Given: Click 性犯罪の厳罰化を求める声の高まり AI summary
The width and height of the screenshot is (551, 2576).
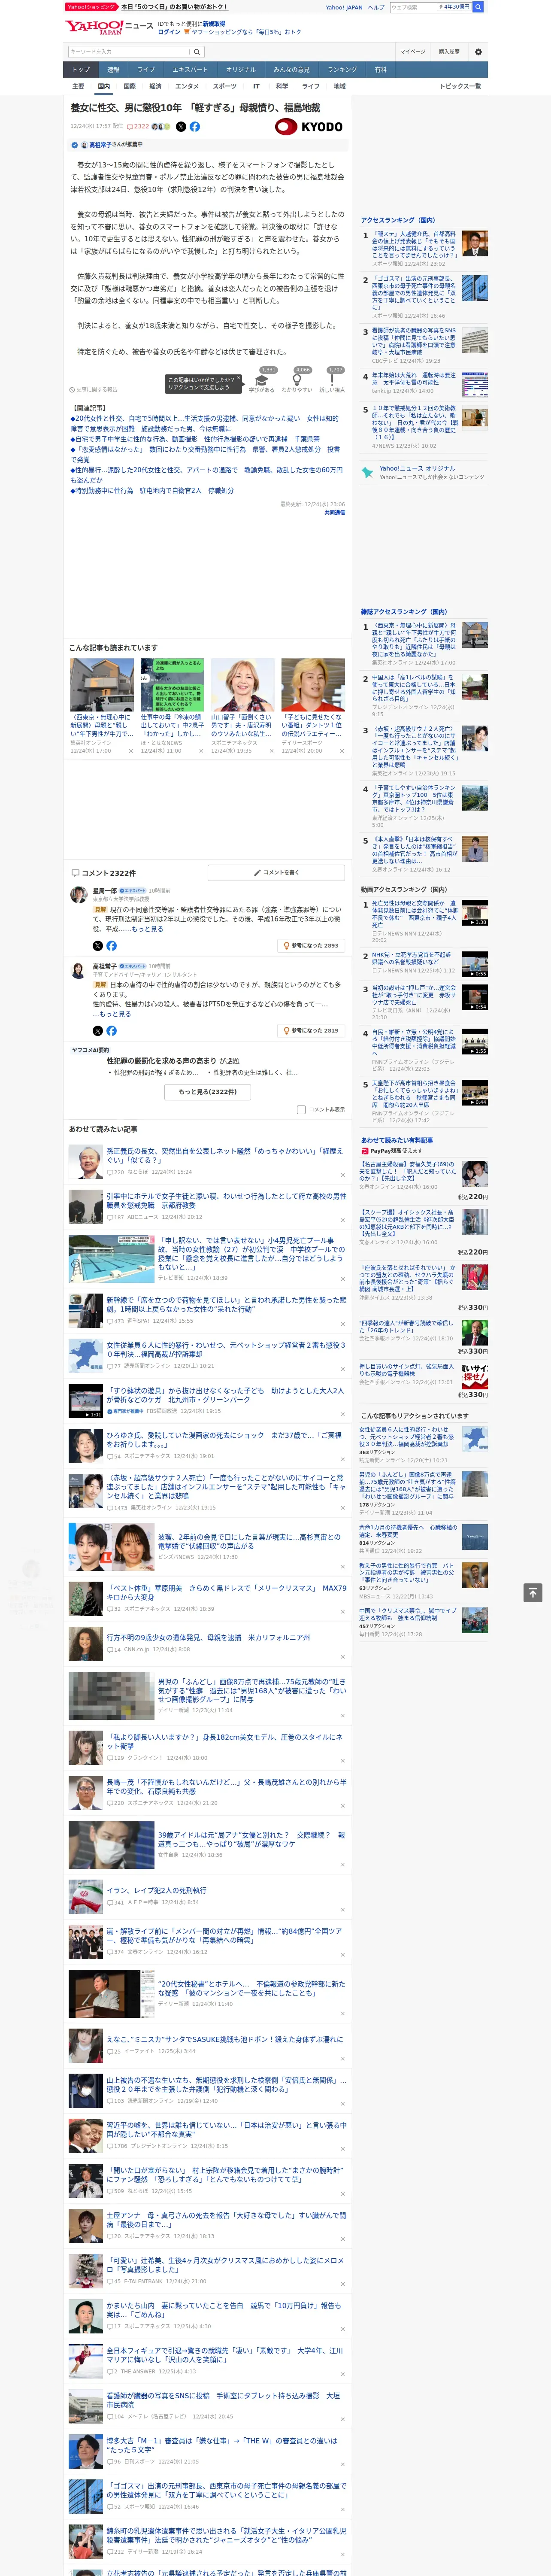Looking at the screenshot, I should (x=173, y=1061).
